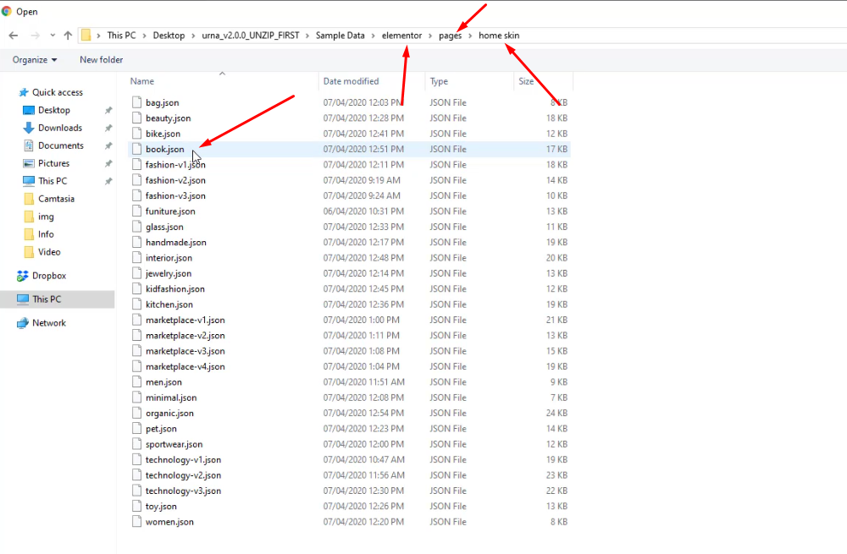Jump to Desktop in the address path

point(169,36)
